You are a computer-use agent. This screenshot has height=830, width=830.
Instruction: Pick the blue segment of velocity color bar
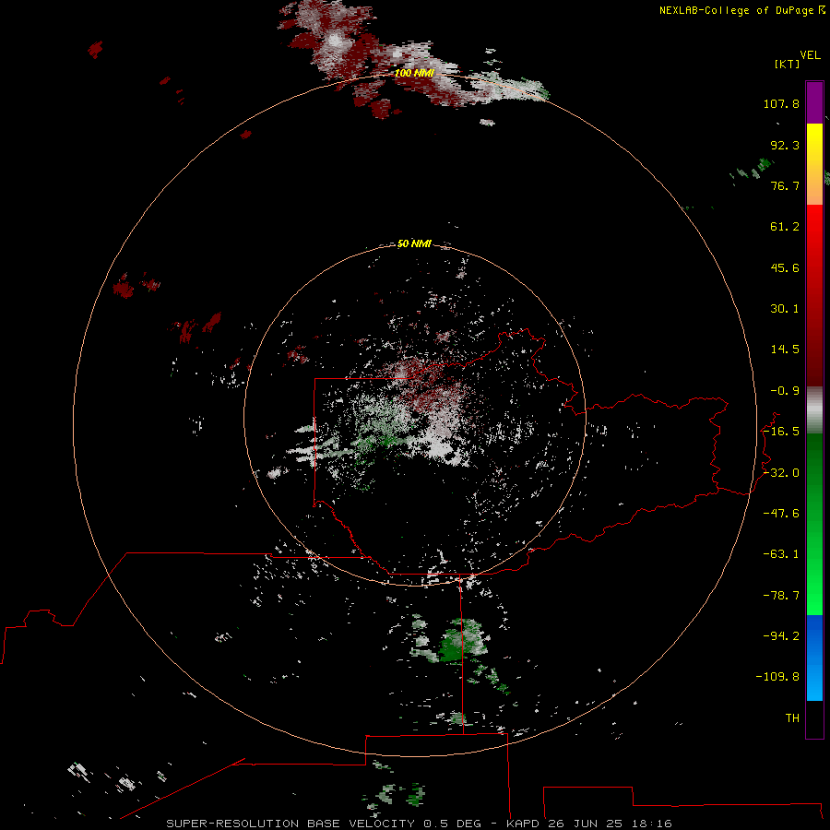point(814,658)
